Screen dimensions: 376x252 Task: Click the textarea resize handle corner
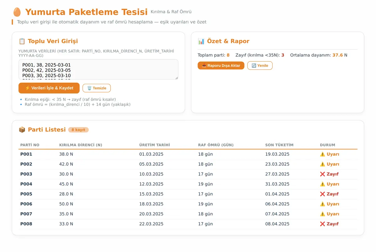[176, 78]
